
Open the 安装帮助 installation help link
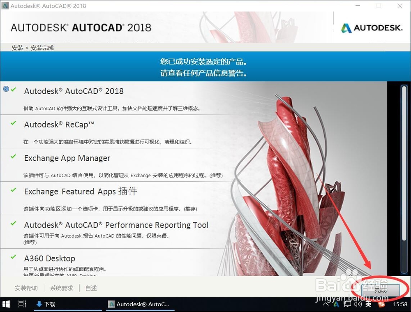click(26, 288)
